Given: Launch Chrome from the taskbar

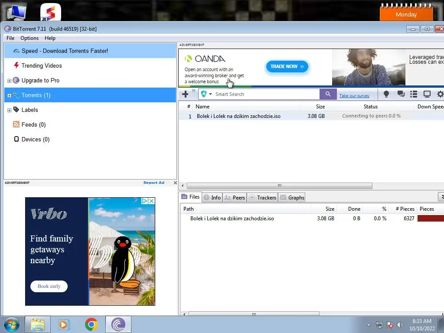Looking at the screenshot, I should (91, 324).
